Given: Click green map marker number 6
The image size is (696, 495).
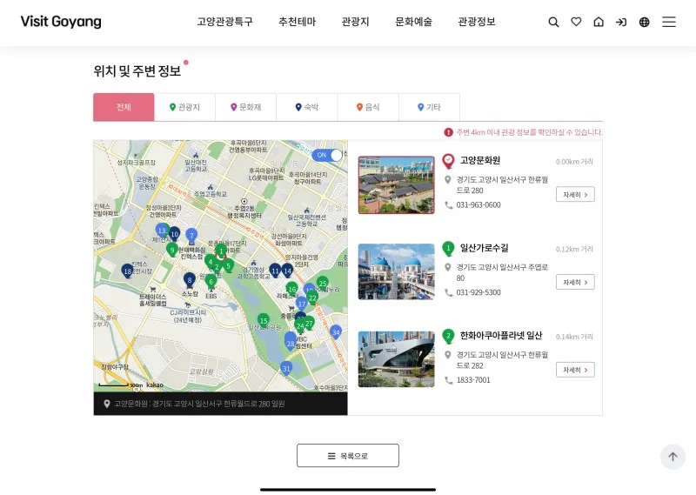Looking at the screenshot, I should tap(211, 282).
